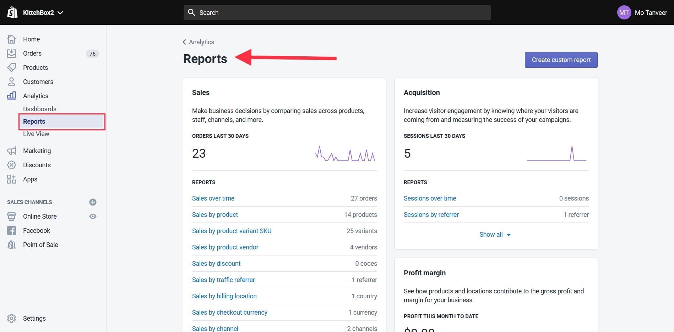Add a sales channel with the plus button
Viewport: 674px width, 332px height.
pyautogui.click(x=93, y=202)
